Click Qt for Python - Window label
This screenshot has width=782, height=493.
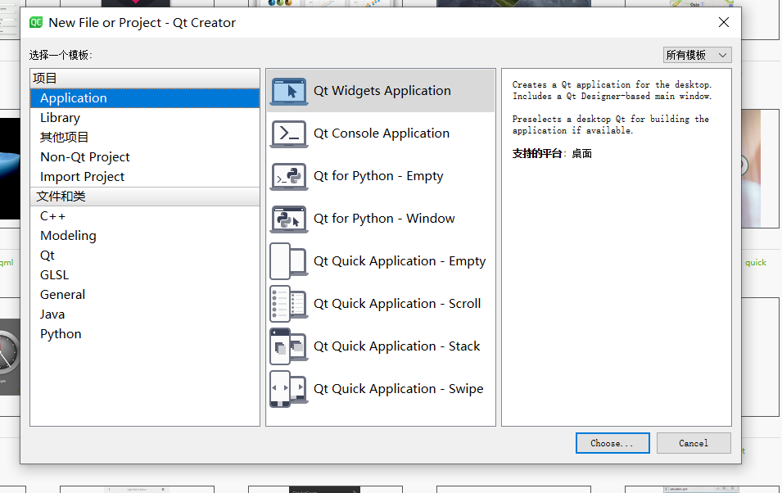pos(384,219)
